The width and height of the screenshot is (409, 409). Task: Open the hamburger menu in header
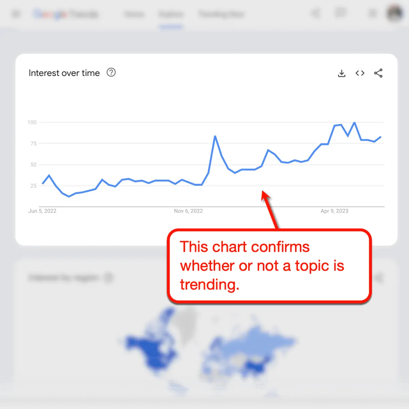tap(16, 14)
